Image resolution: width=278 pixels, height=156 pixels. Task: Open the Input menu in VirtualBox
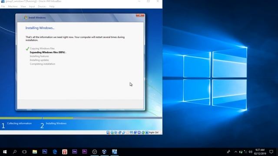pyautogui.click(x=32, y=6)
